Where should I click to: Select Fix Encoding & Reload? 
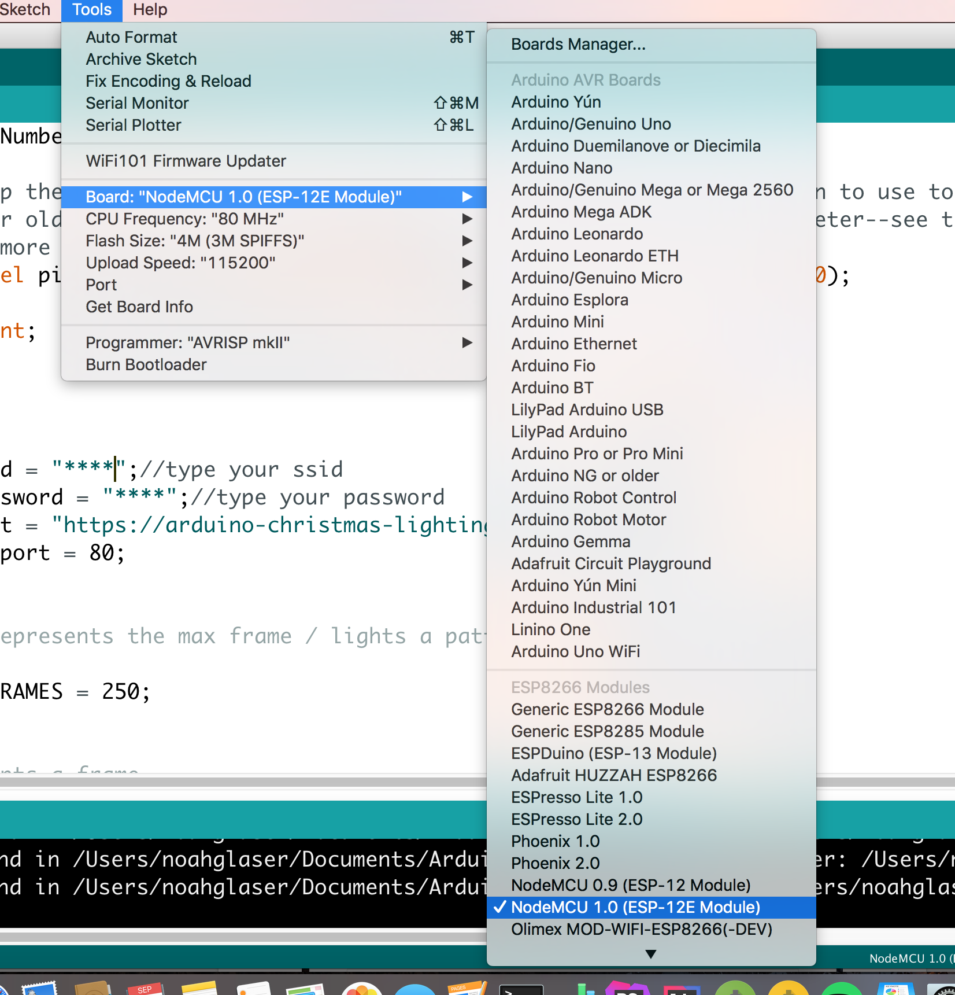coord(274,81)
